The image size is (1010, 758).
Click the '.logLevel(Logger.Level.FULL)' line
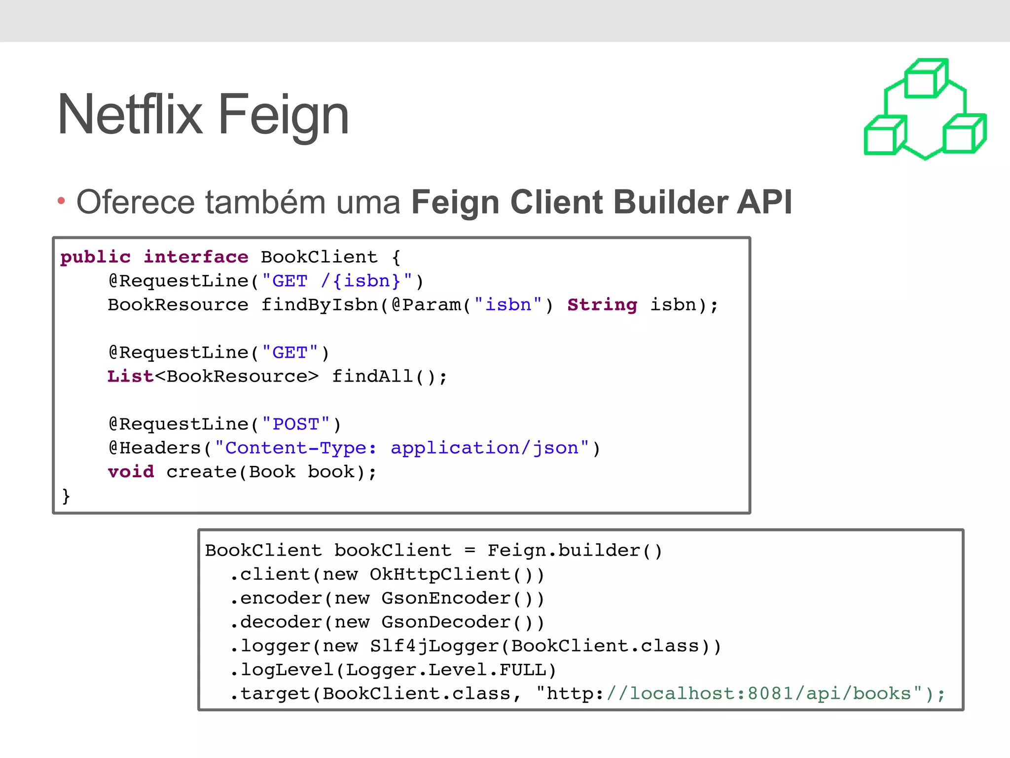pos(393,670)
